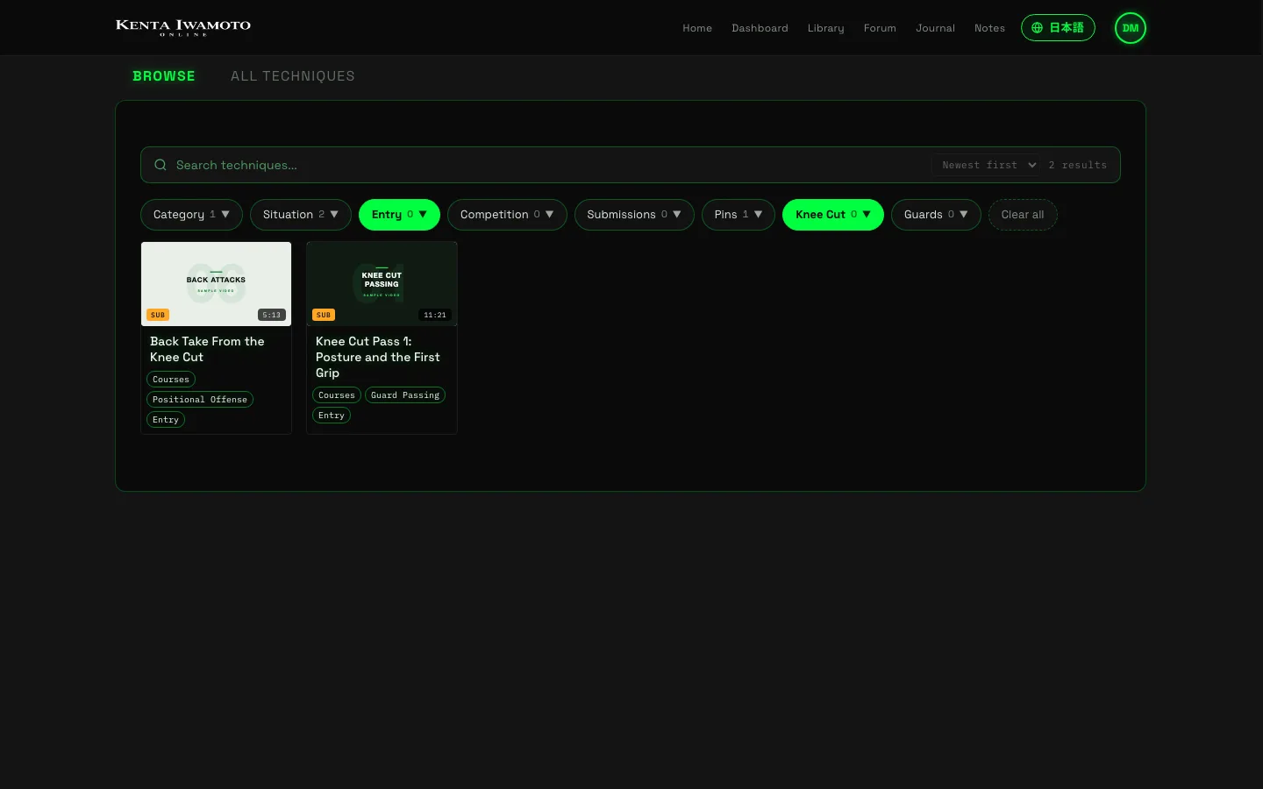The width and height of the screenshot is (1263, 789).
Task: Clear all applied filters
Action: (1023, 215)
